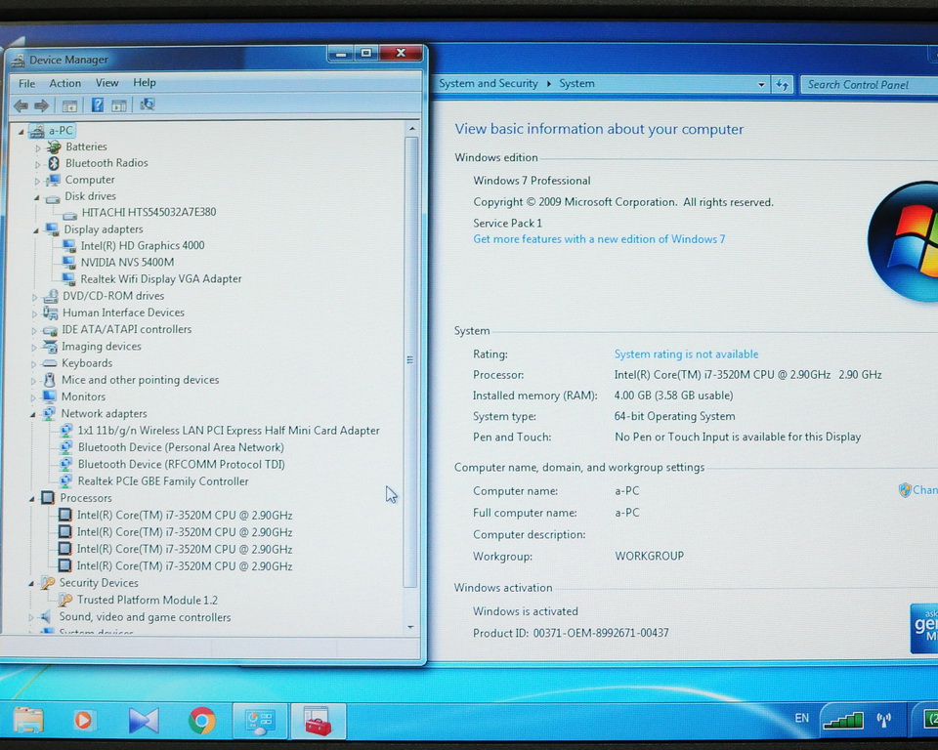Click the scrollbar down arrow in Device Manager

coord(410,627)
